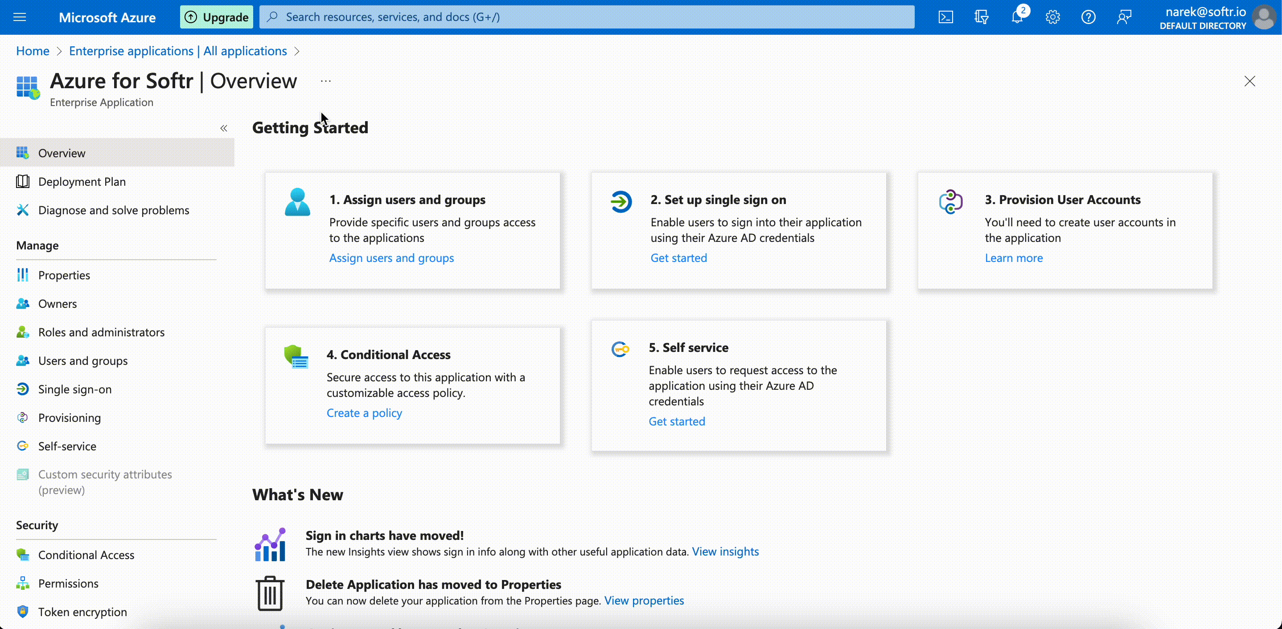Select Provisioning under Manage
Viewport: 1282px width, 629px height.
pyautogui.click(x=70, y=418)
